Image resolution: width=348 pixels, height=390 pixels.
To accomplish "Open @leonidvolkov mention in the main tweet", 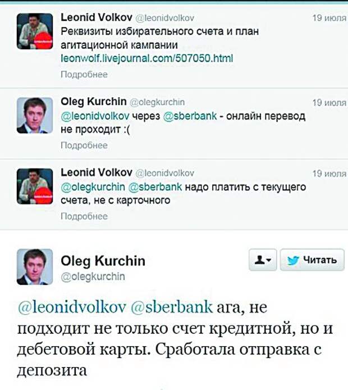I will point(72,307).
